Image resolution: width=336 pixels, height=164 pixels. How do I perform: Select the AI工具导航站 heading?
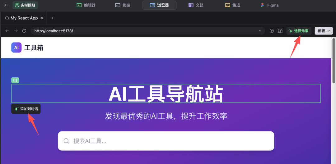(166, 93)
